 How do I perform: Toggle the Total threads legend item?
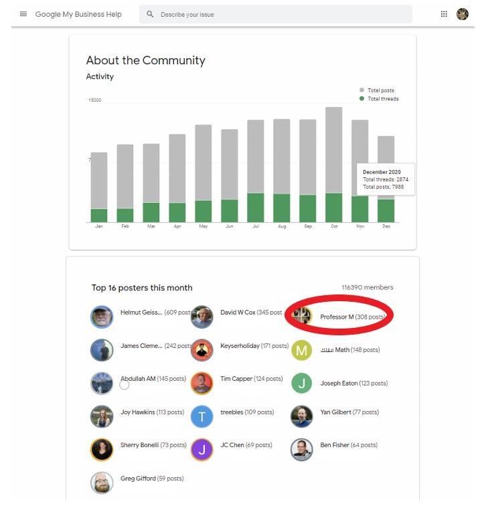pyautogui.click(x=382, y=99)
